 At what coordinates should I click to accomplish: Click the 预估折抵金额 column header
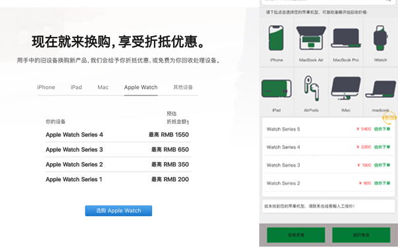[178, 118]
